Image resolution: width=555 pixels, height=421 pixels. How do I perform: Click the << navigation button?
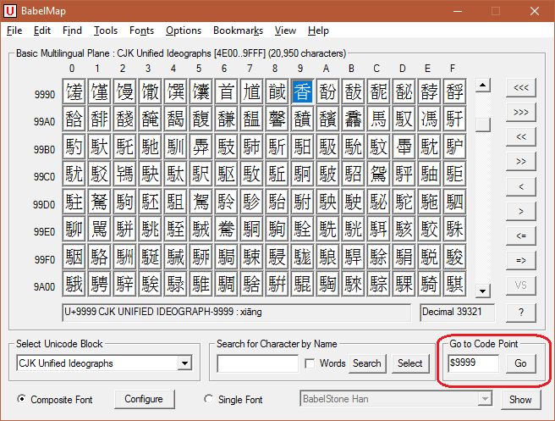click(x=520, y=136)
